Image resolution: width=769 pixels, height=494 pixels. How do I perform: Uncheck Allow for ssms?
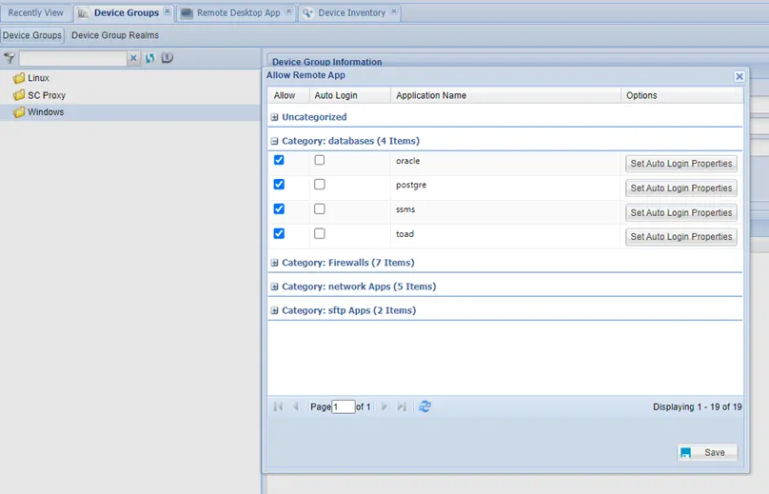click(279, 209)
